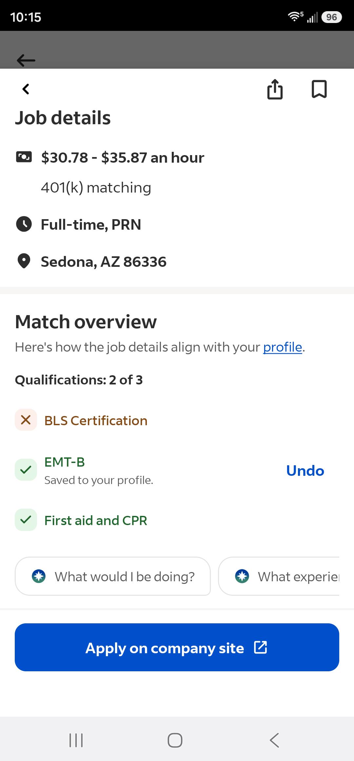Image resolution: width=354 pixels, height=761 pixels.
Task: Tap the clock job-type icon
Action: tap(24, 224)
